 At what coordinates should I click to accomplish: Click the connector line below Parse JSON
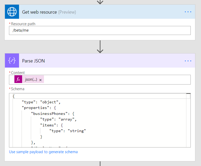click(x=100, y=164)
